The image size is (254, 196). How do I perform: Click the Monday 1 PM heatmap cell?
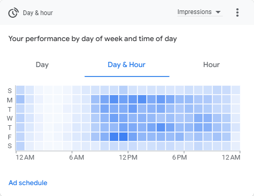click(x=142, y=99)
